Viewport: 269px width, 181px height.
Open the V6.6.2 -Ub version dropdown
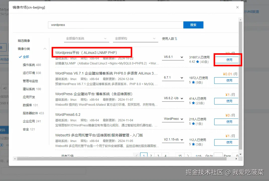(x=173, y=98)
